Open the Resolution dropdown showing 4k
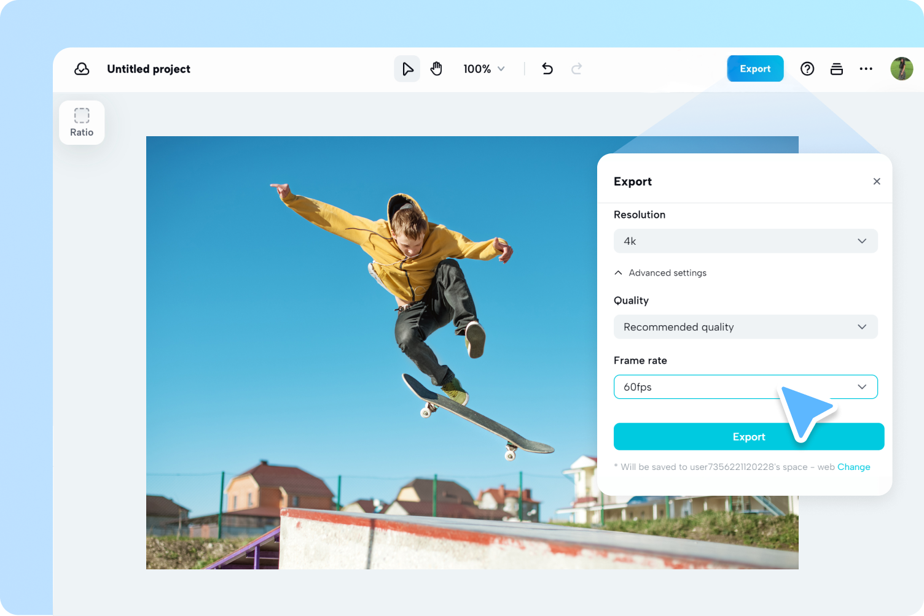The width and height of the screenshot is (924, 616). 745,241
